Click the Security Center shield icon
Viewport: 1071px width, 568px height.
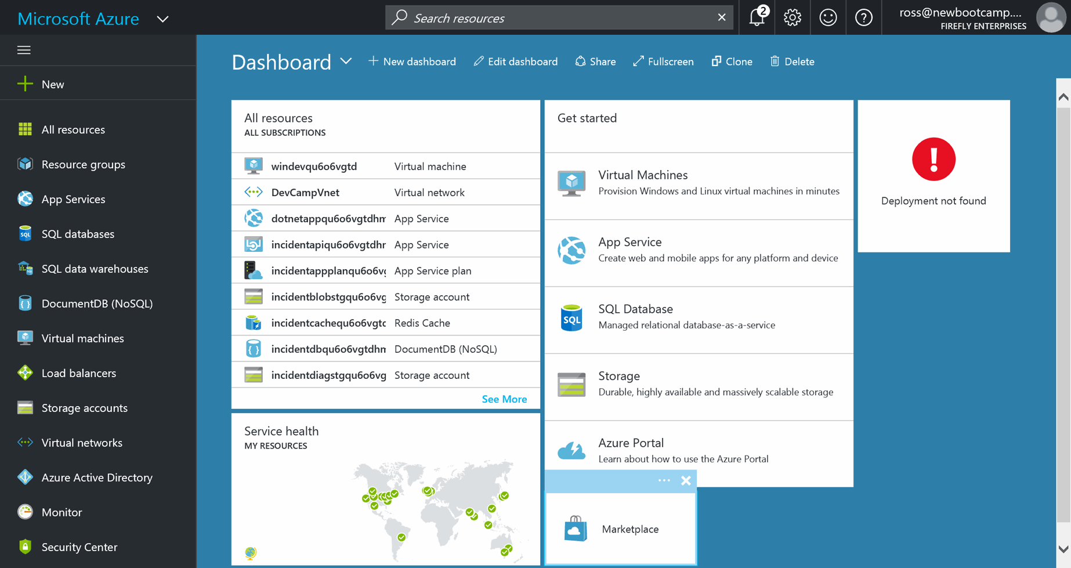tap(25, 547)
